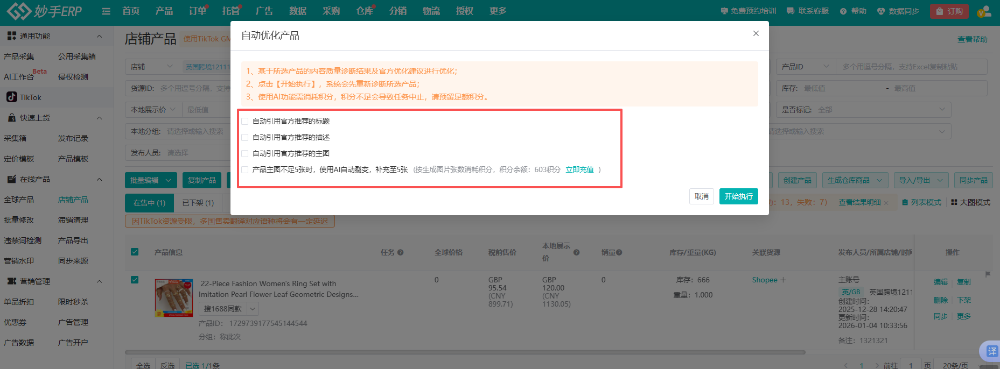Collapse the 营销管理 sidebar section
The image size is (1000, 369).
99,281
